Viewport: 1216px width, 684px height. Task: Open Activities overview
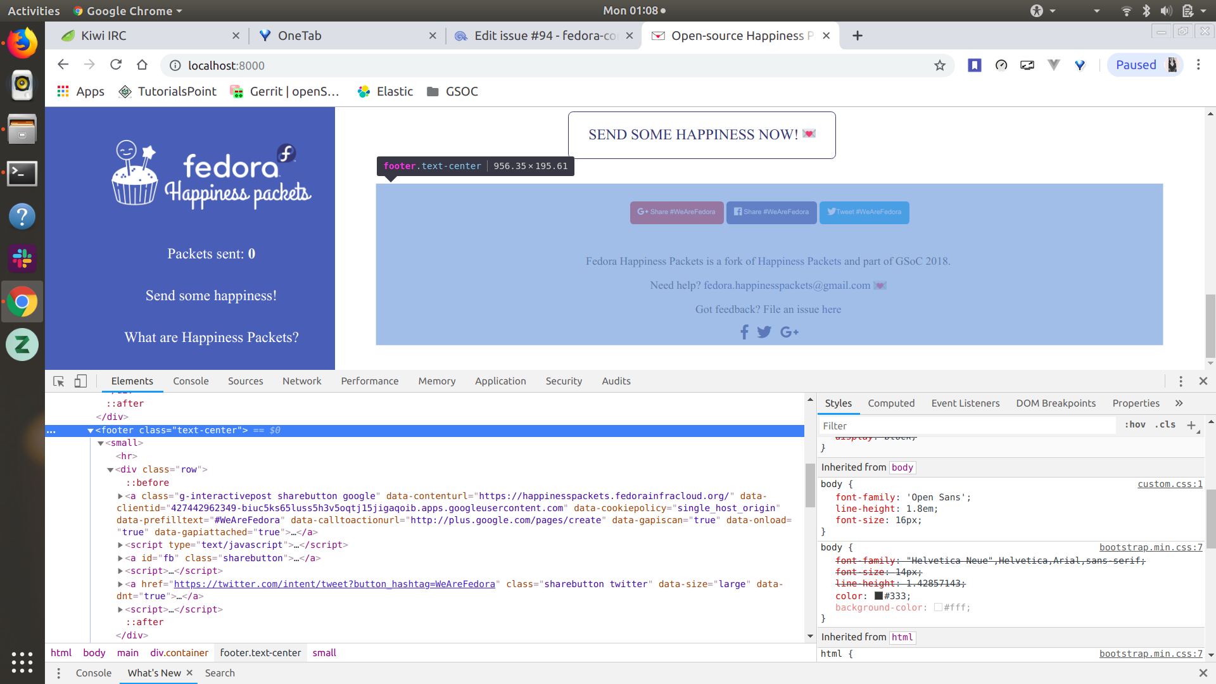pos(34,11)
